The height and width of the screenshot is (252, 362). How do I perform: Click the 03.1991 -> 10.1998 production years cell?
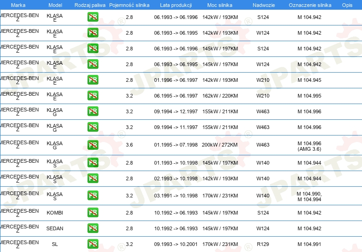[176, 196]
